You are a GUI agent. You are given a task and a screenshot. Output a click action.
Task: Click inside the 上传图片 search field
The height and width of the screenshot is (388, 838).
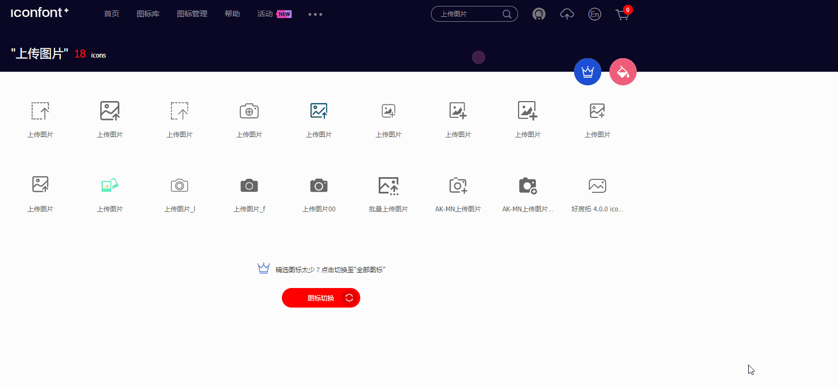pos(469,14)
